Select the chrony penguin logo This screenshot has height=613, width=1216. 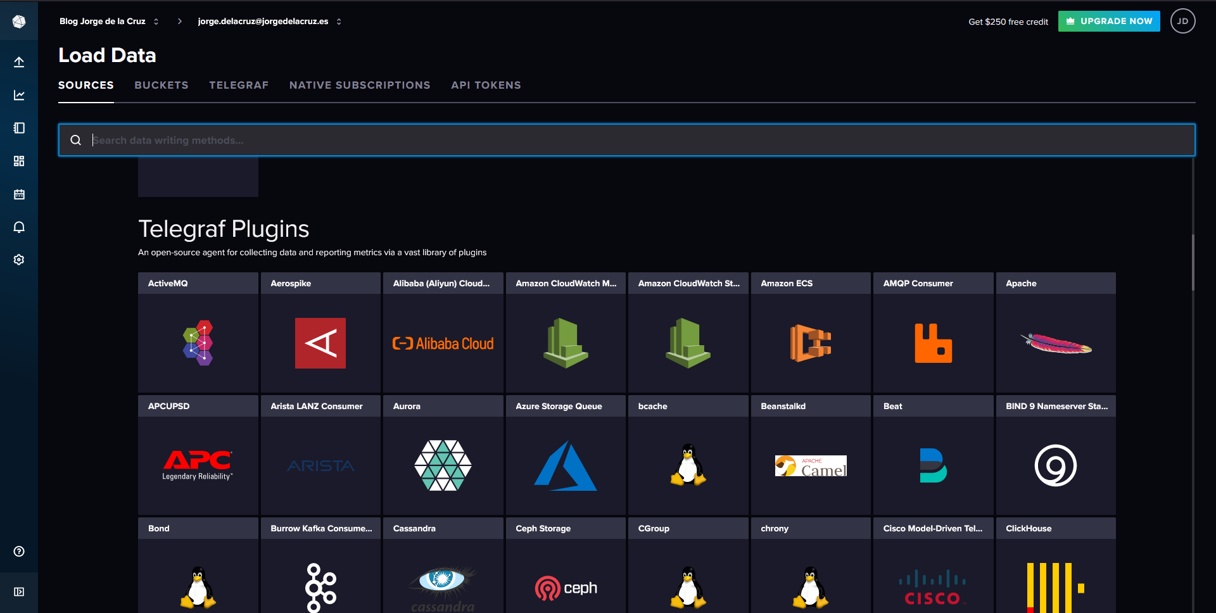(x=811, y=588)
